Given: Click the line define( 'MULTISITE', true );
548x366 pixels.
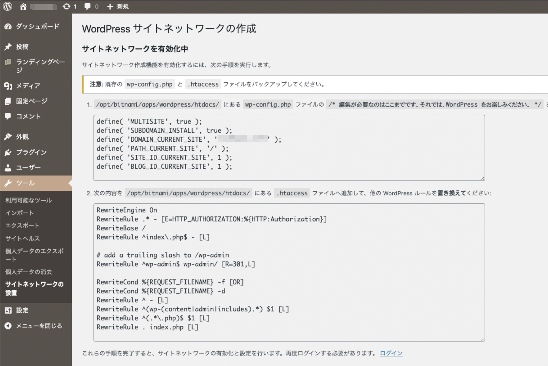Looking at the screenshot, I should 149,121.
